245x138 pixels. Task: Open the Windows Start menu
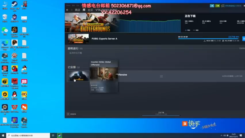click(x=3, y=135)
